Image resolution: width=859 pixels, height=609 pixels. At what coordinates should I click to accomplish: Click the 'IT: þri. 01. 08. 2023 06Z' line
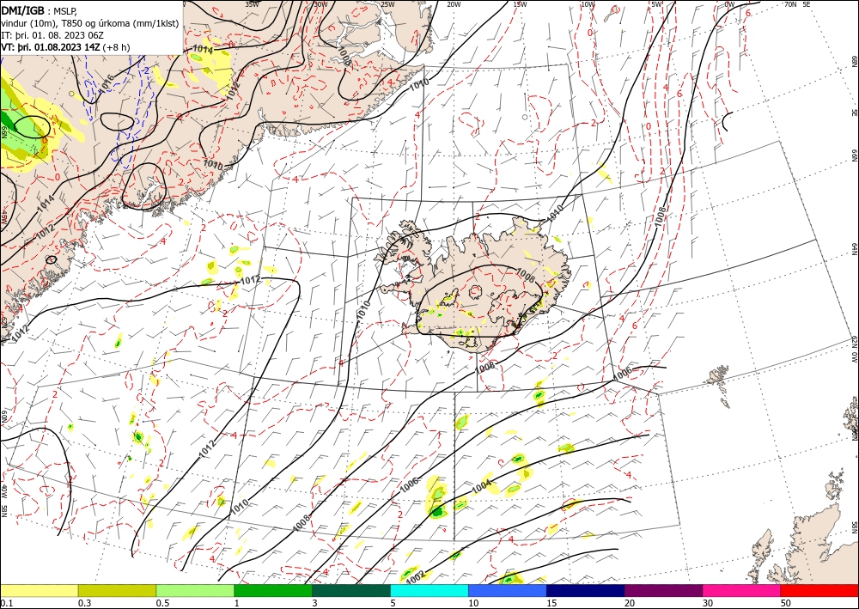(52, 35)
